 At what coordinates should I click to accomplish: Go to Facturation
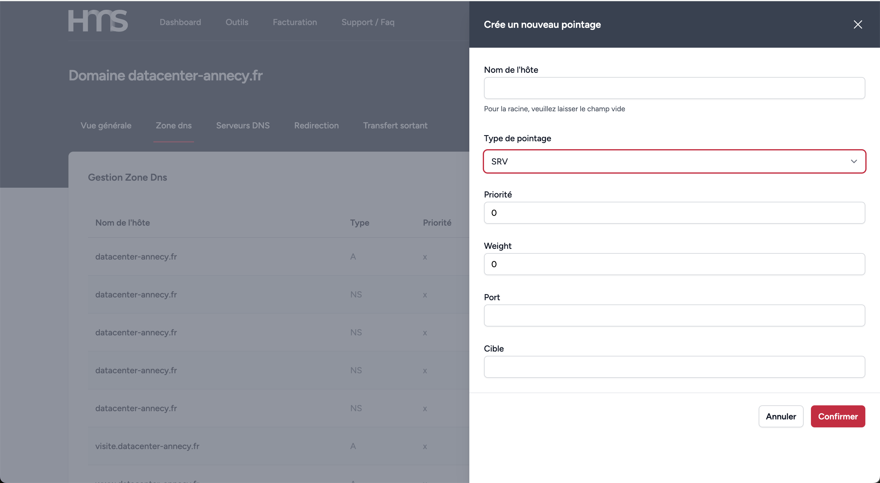[295, 22]
